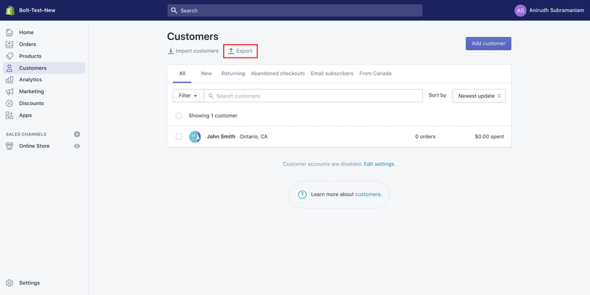
Task: View online store via eye icon
Action: point(77,146)
